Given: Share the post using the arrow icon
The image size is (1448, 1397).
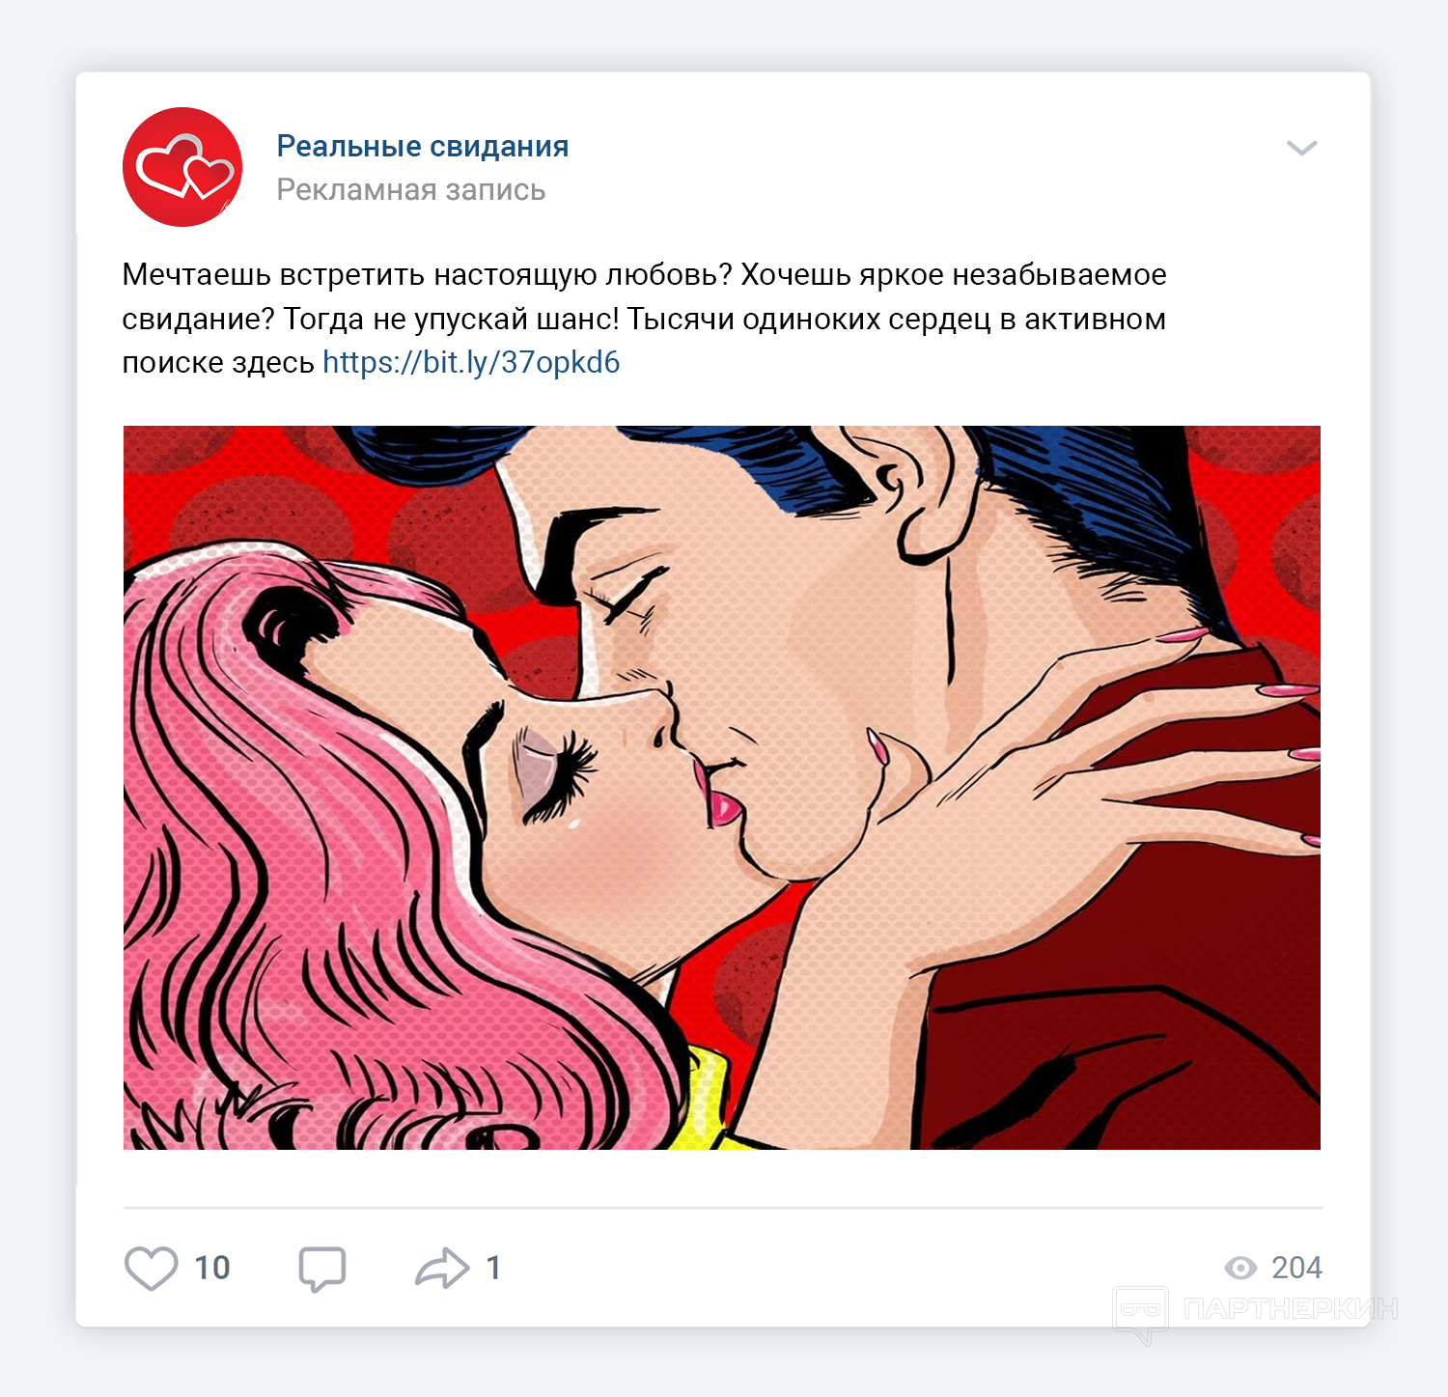Looking at the screenshot, I should pos(442,1268).
